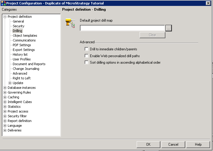Click the drill map icon
The width and height of the screenshot is (213, 151).
(x=70, y=23)
